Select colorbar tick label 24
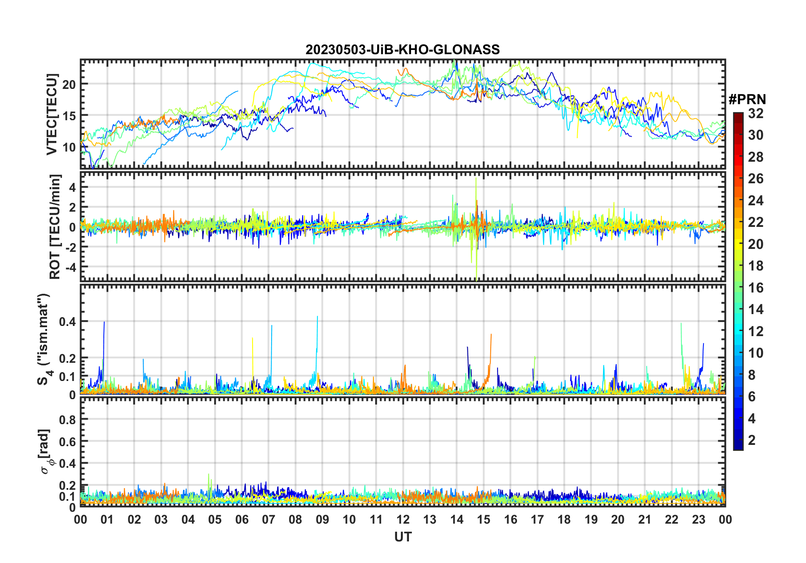Screen dimensions: 806x563 [756, 201]
